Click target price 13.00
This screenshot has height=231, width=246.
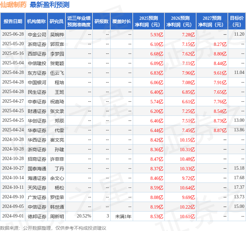coord(239,120)
